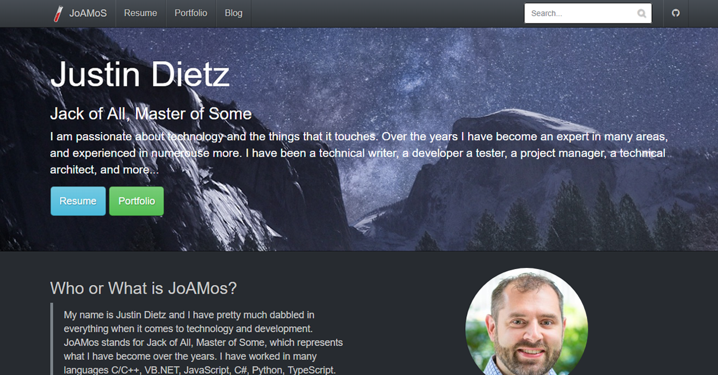Viewport: 718px width, 375px height.
Task: Click the red test tube logo icon
Action: [x=58, y=14]
